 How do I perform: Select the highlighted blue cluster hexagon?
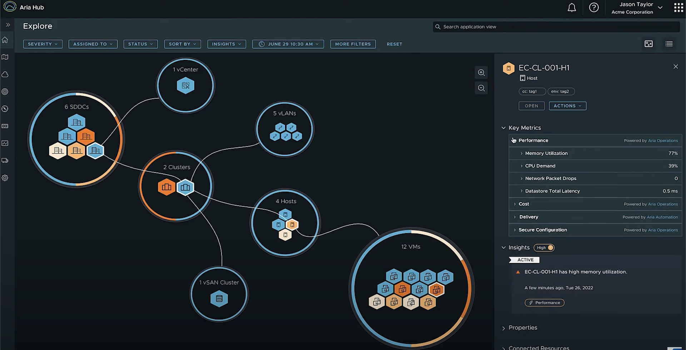coord(185,187)
